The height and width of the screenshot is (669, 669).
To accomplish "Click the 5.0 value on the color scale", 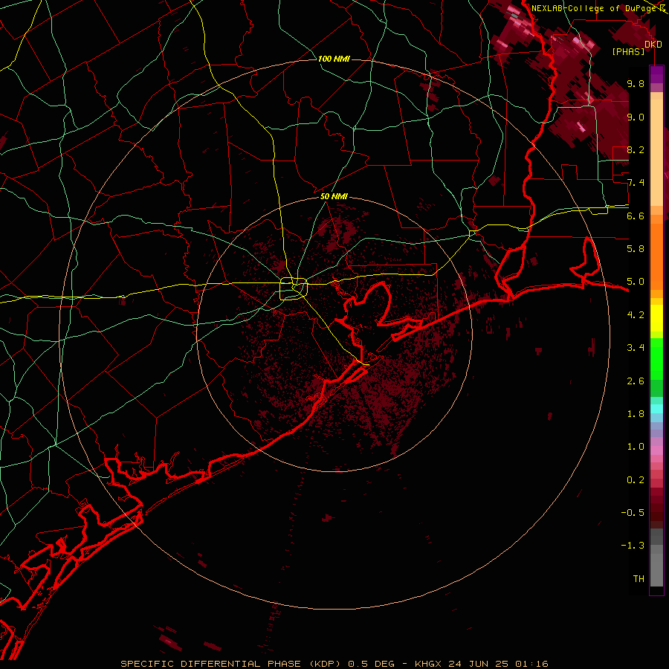I will click(x=636, y=282).
